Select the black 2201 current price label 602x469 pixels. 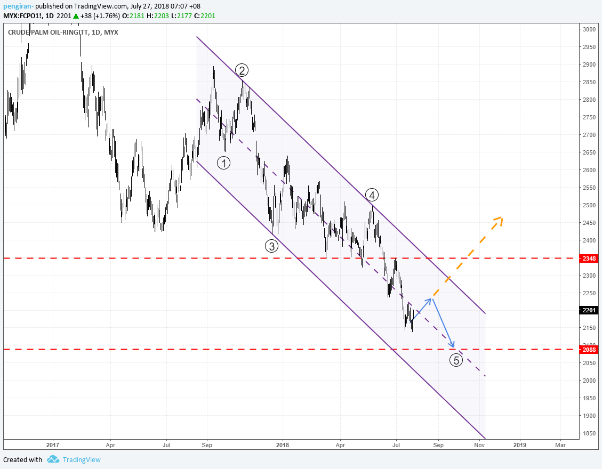[x=589, y=310]
